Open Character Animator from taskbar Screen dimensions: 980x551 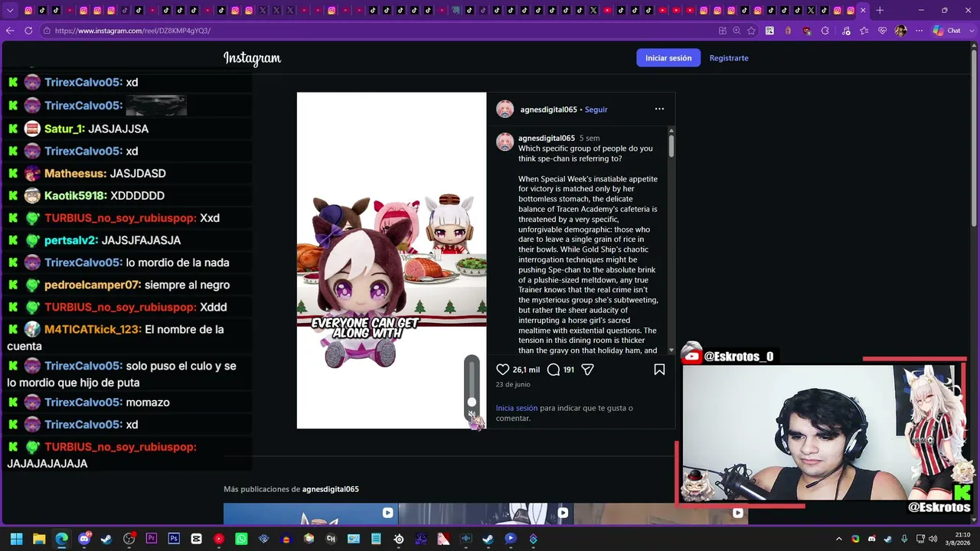[331, 539]
